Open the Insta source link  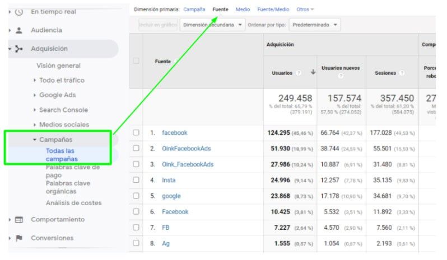click(169, 180)
